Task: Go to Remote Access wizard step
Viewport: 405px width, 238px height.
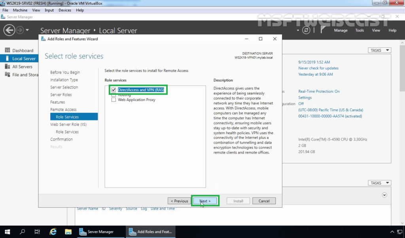Action: 63,109
